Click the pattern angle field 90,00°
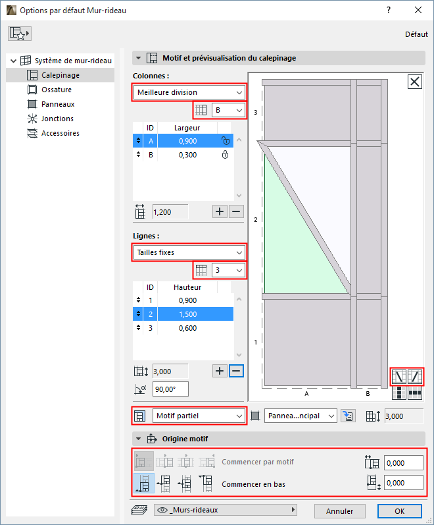This screenshot has width=434, height=525. click(x=170, y=389)
